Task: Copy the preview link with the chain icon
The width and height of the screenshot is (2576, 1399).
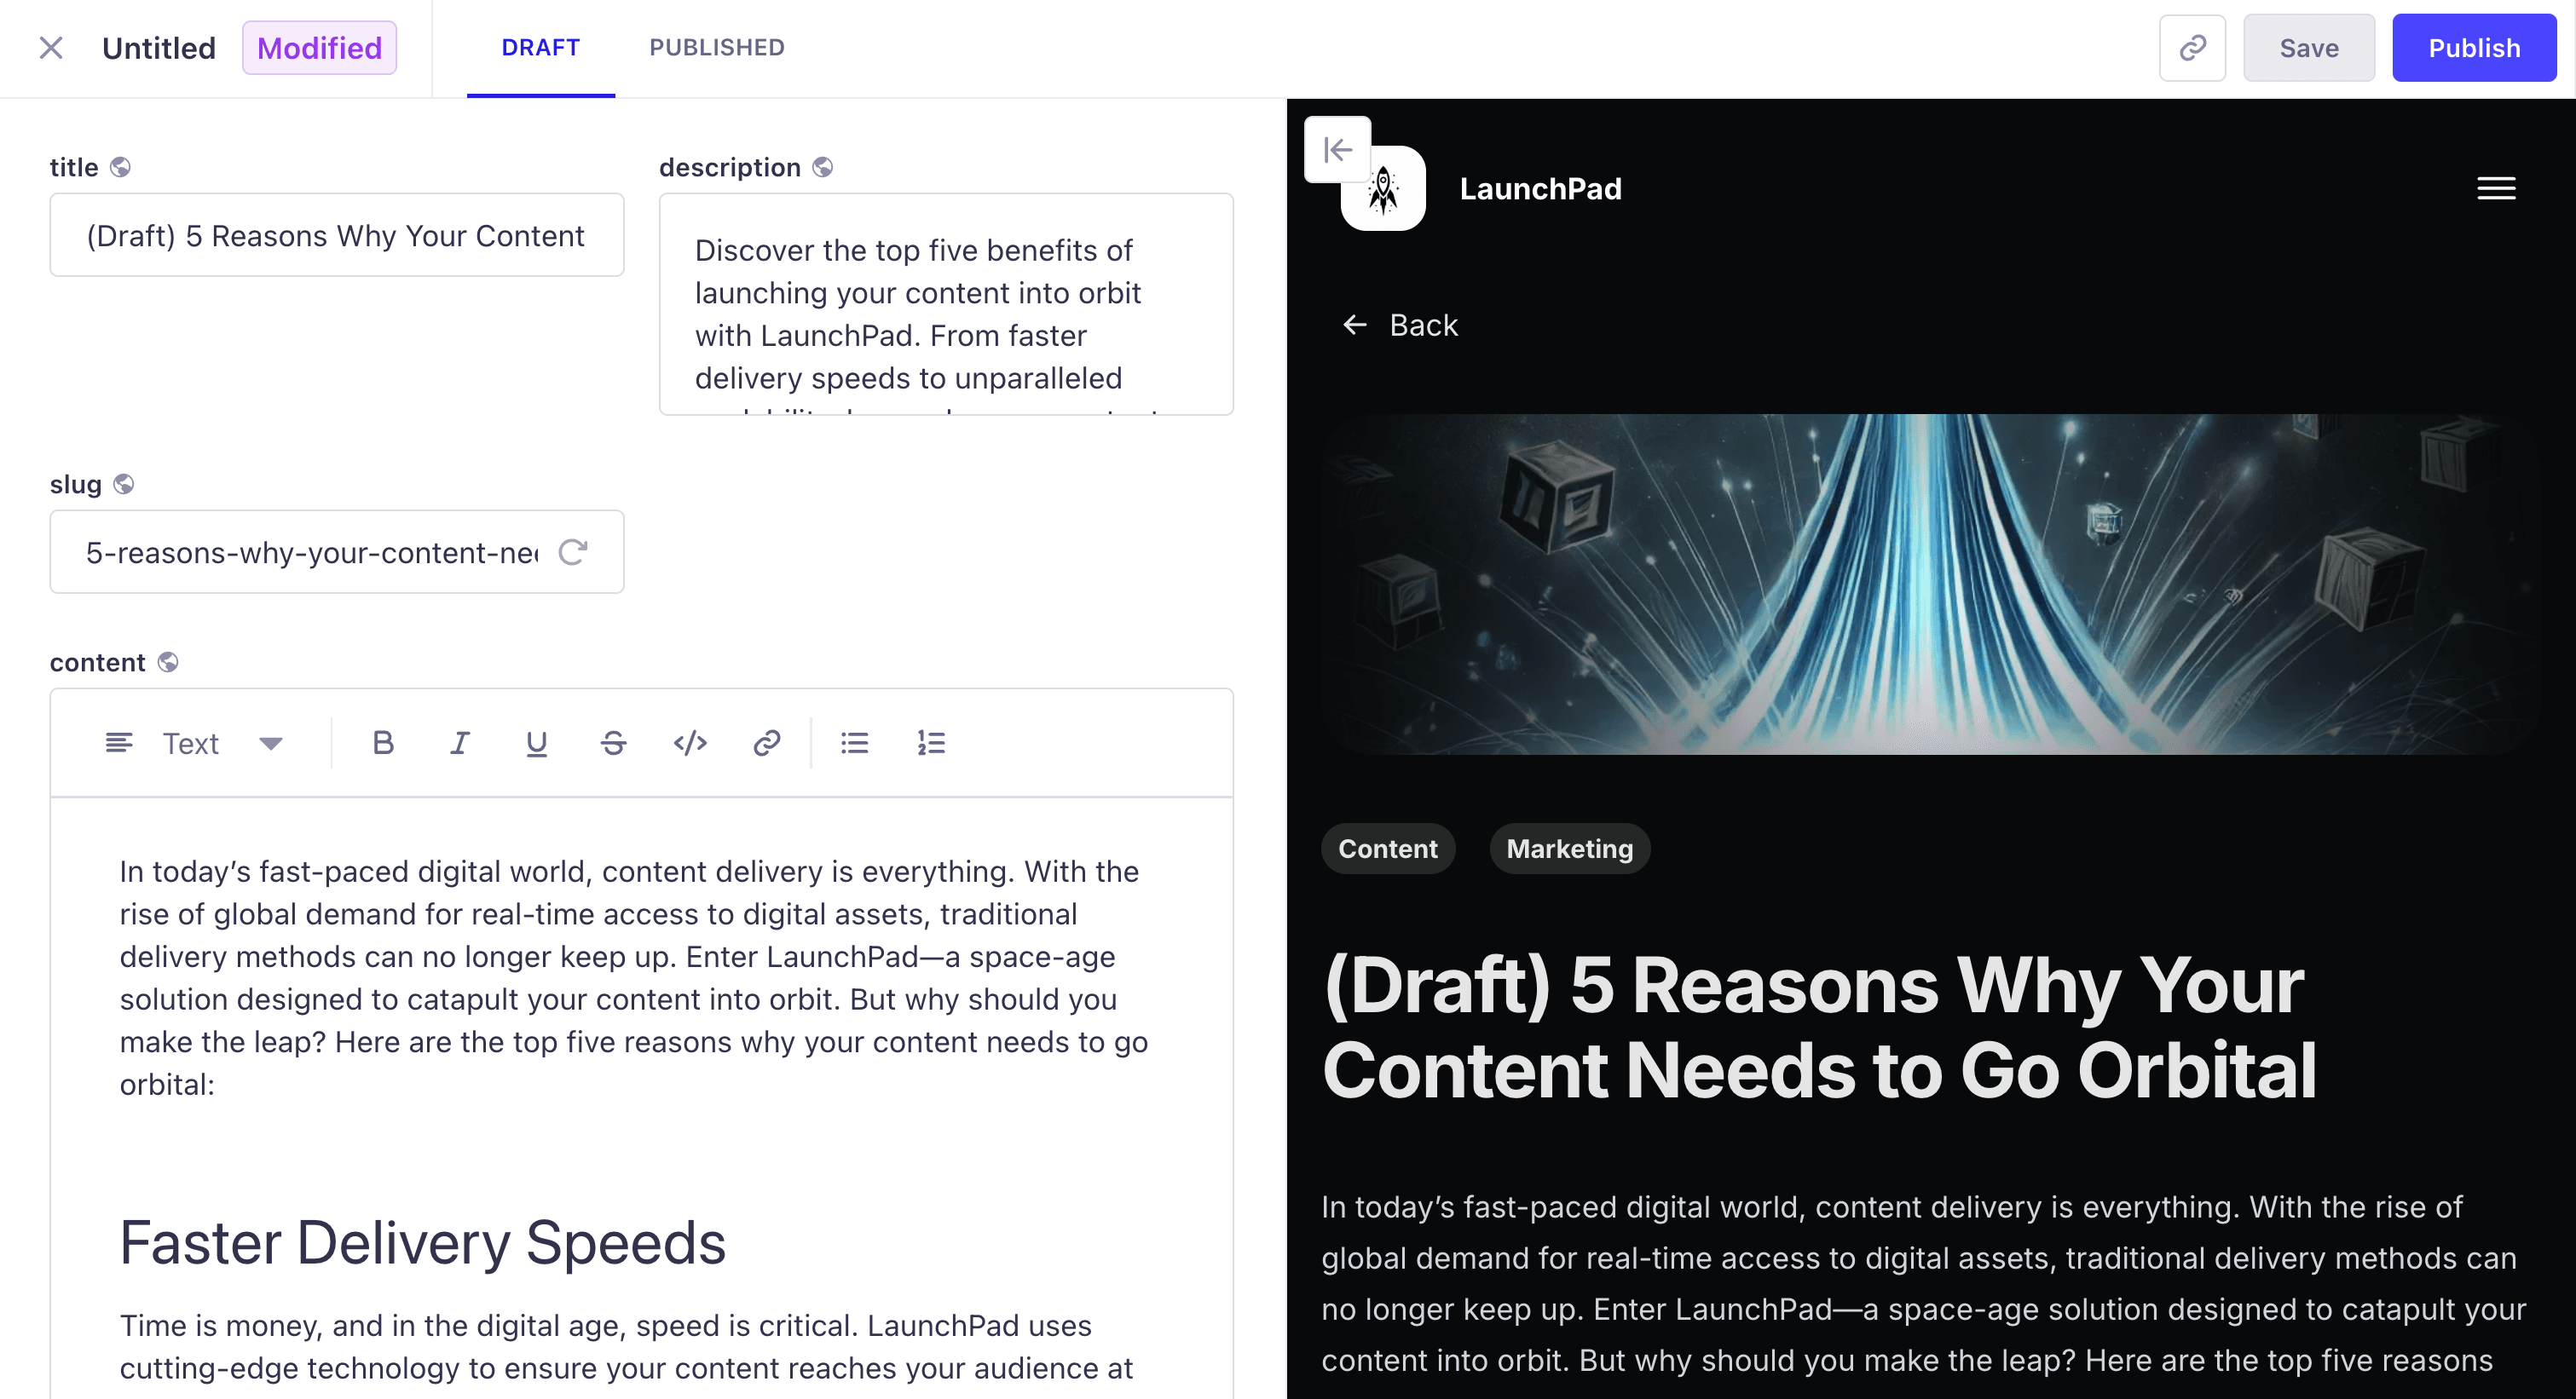Action: point(2192,48)
